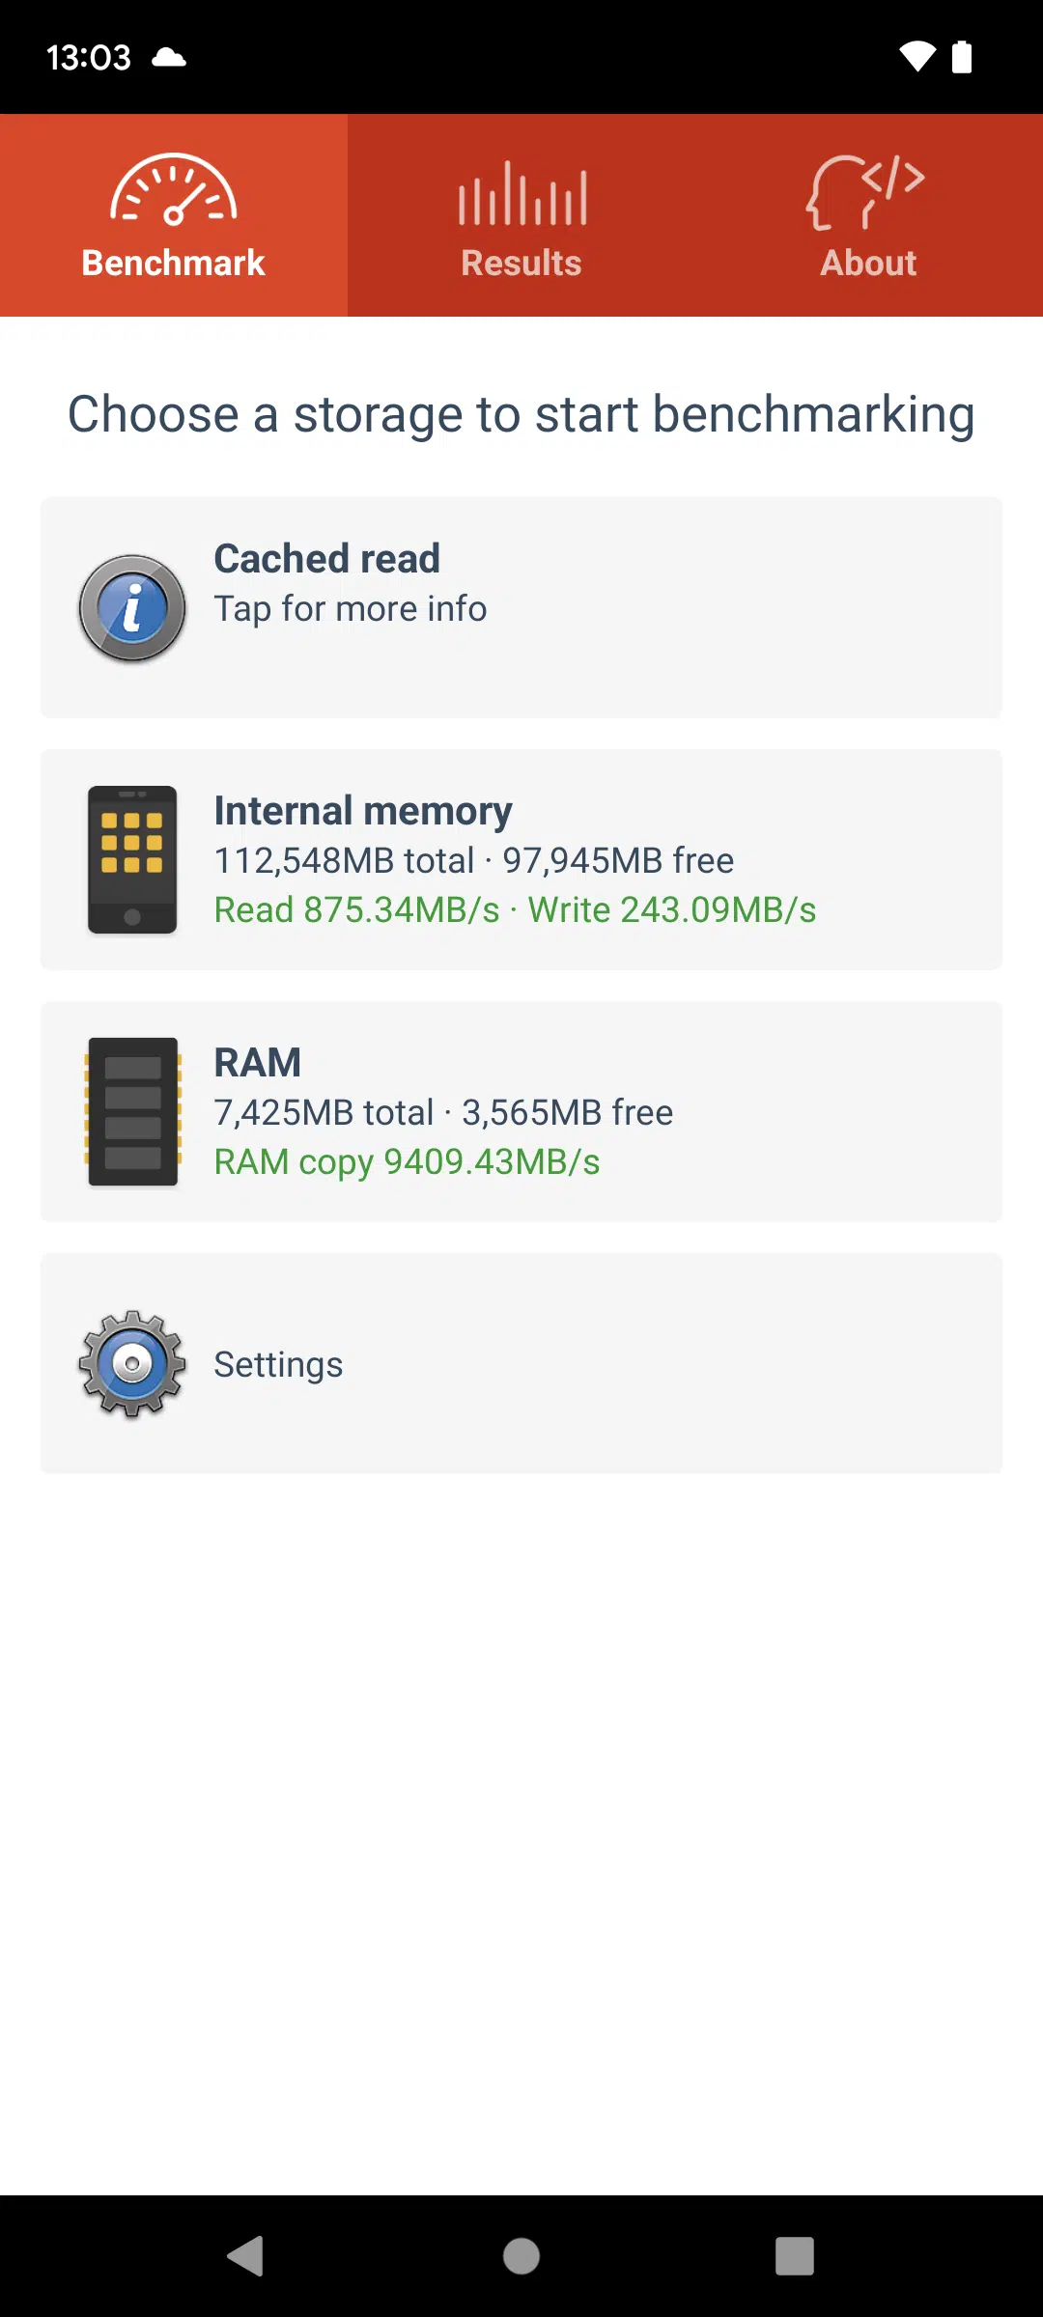Screen dimensions: 1043x2317
Task: Tap the blue info icon beside Cached read
Action: coord(132,608)
